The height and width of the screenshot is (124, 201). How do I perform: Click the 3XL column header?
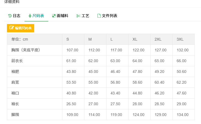180,39
